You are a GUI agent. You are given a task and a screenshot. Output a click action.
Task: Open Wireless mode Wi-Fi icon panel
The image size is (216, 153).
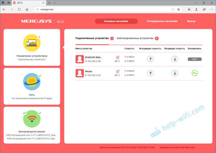(32, 119)
